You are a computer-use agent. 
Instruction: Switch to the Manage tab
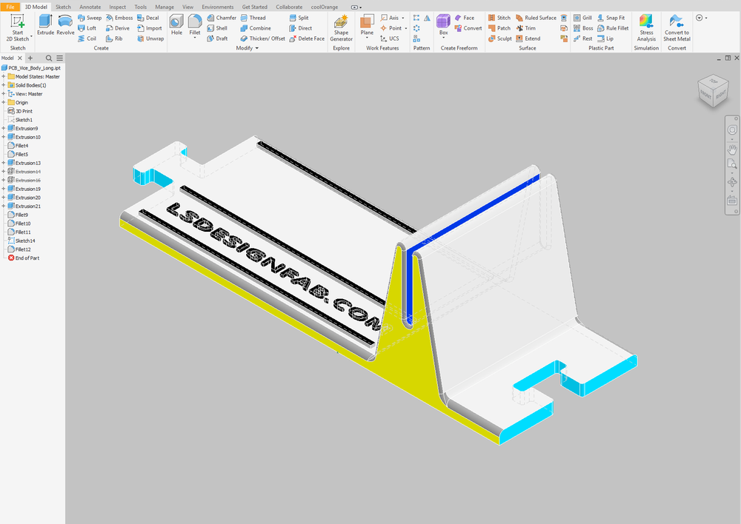tap(165, 7)
